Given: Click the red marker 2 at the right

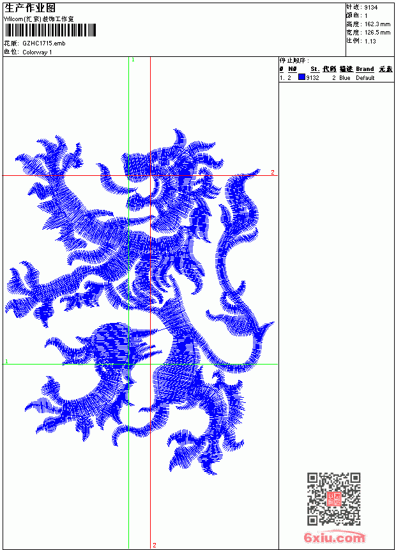Looking at the screenshot, I should click(x=273, y=172).
